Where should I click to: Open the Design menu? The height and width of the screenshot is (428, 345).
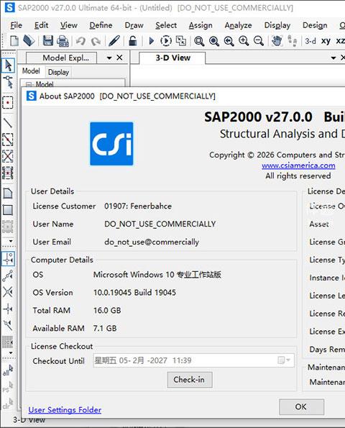pyautogui.click(x=315, y=25)
